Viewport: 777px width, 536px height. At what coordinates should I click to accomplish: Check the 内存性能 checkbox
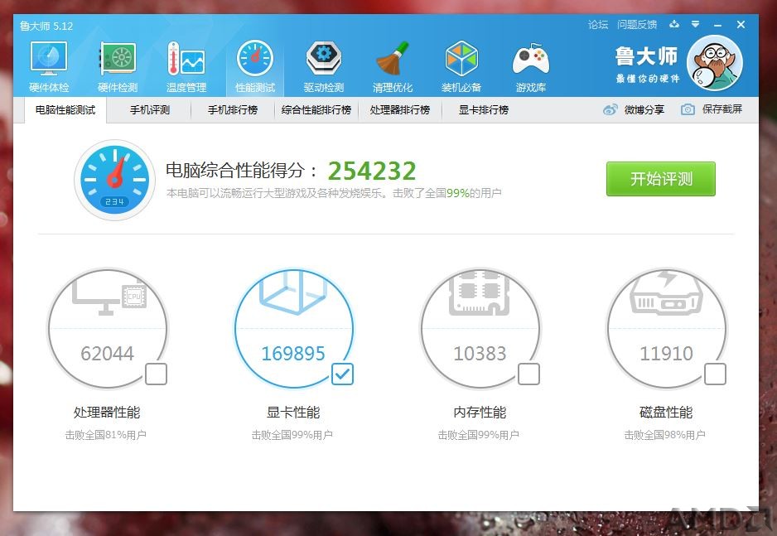(x=528, y=374)
